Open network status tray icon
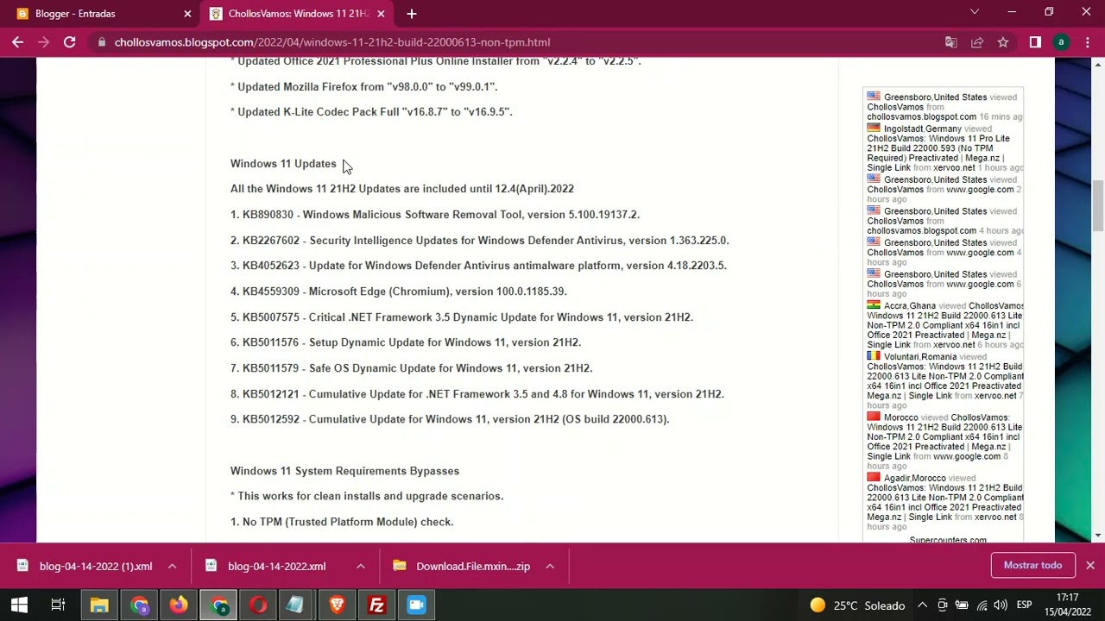1105x621 pixels. [981, 605]
